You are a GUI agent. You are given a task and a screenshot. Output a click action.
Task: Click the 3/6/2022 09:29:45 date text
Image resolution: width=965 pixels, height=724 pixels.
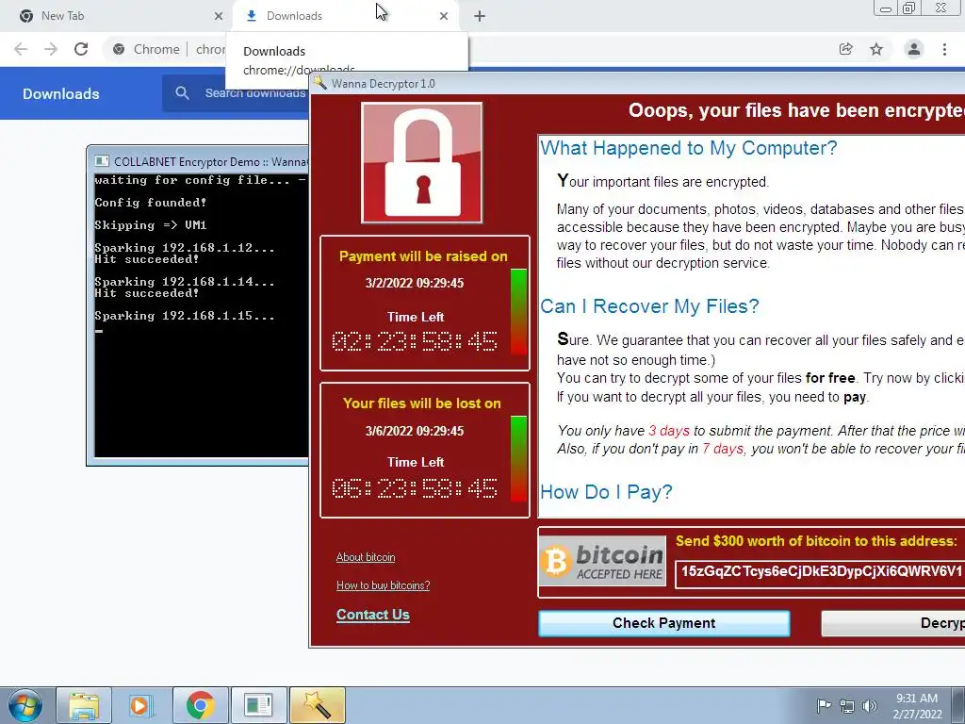point(415,431)
